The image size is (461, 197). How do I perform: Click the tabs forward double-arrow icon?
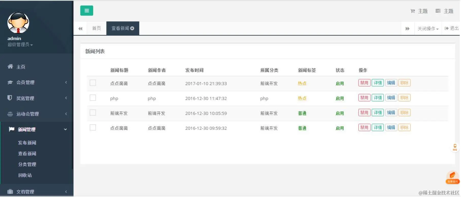click(407, 29)
